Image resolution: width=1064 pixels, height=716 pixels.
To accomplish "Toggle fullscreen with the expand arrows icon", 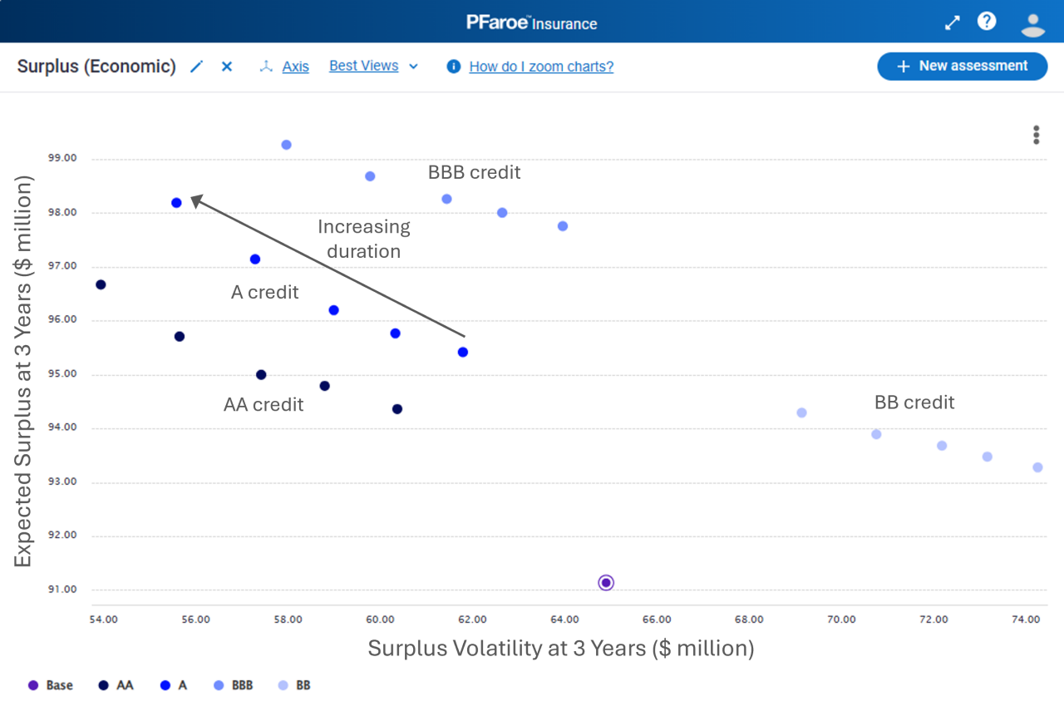I will click(953, 23).
